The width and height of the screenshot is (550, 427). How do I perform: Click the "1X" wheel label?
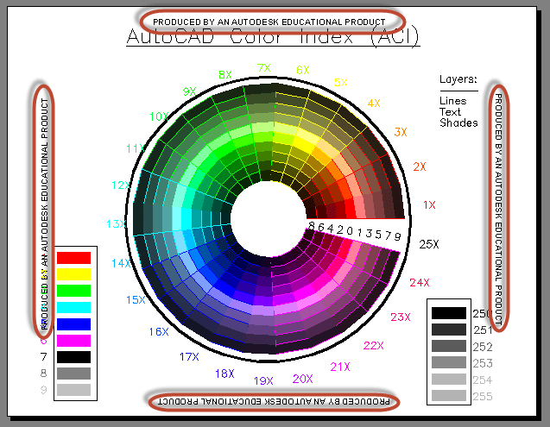(429, 204)
